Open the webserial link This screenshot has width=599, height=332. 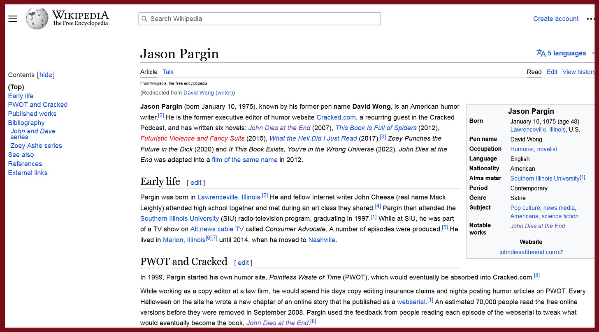411,302
